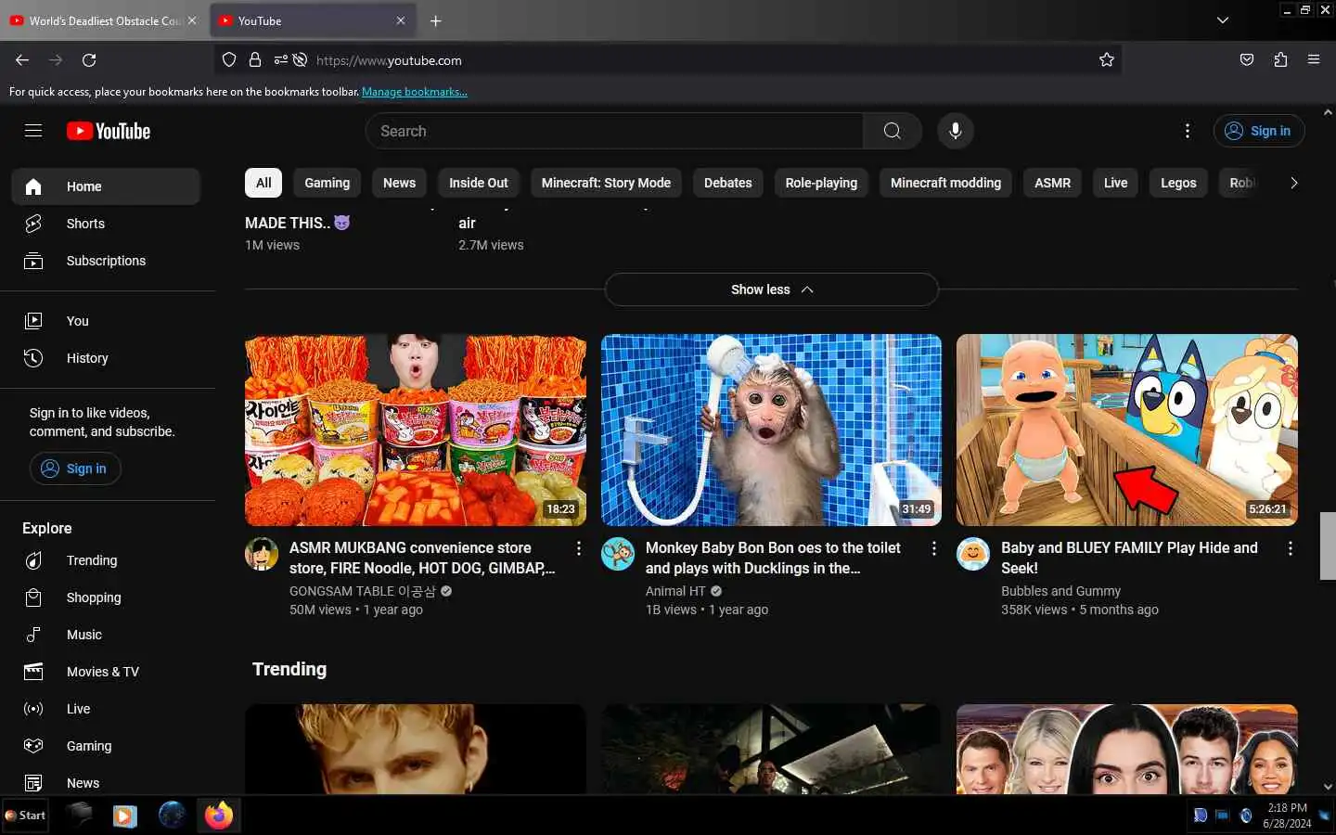Open Subscriptions in the sidebar
This screenshot has width=1336, height=835.
click(x=106, y=261)
